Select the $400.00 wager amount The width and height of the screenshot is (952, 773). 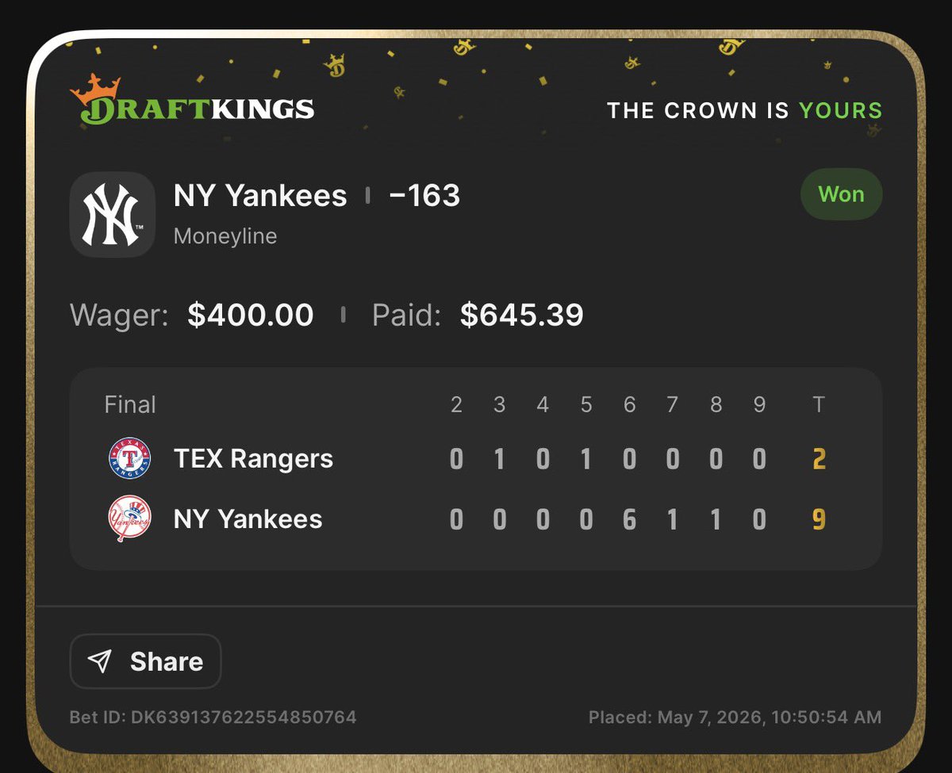tap(251, 316)
